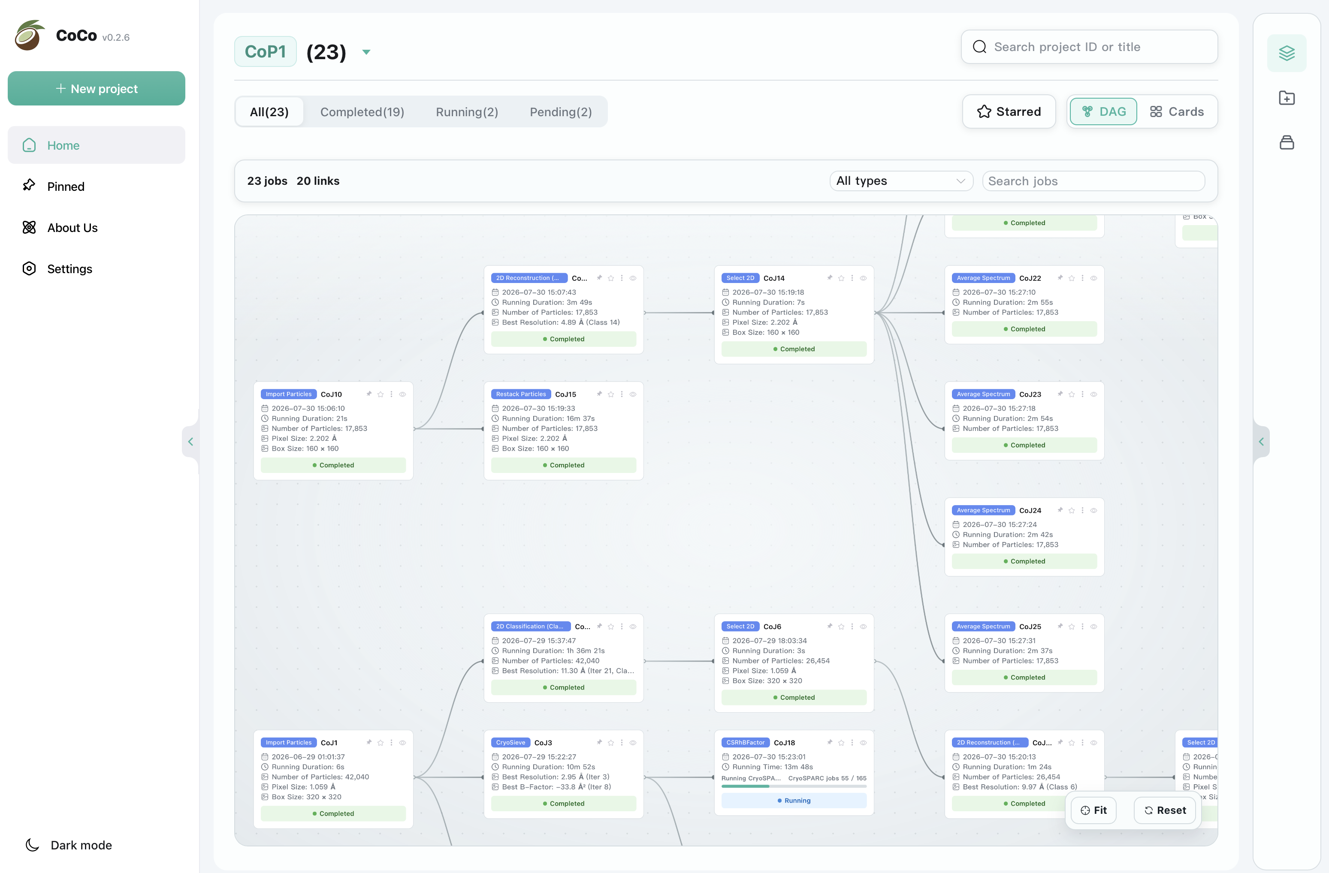This screenshot has width=1329, height=873.
Task: Click search magnifier icon in project search
Action: click(x=979, y=47)
